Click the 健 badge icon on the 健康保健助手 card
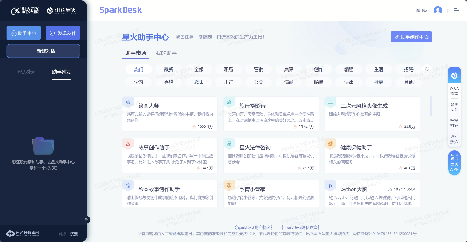Image resolution: width=467 pixels, height=242 pixels. (331, 144)
